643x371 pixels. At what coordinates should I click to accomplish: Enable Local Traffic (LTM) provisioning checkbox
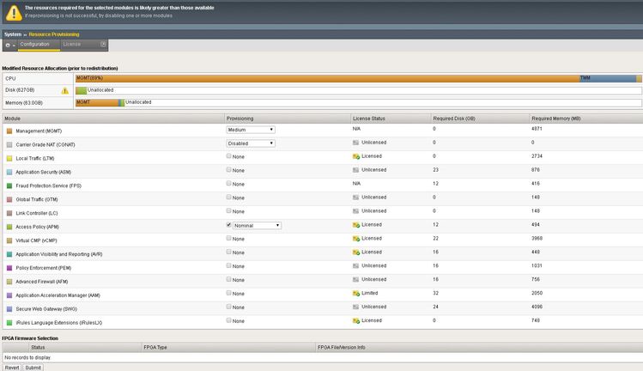[x=228, y=157]
